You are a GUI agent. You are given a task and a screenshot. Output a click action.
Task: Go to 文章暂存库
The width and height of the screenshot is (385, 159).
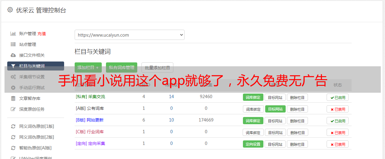(x=29, y=98)
